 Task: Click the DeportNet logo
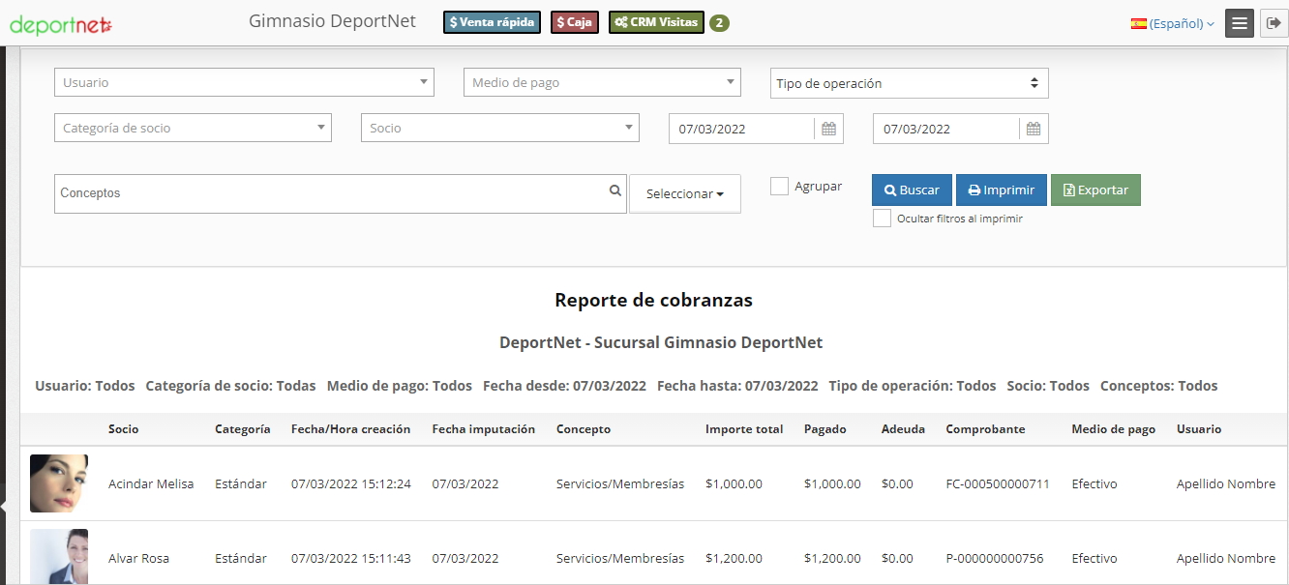coord(61,24)
